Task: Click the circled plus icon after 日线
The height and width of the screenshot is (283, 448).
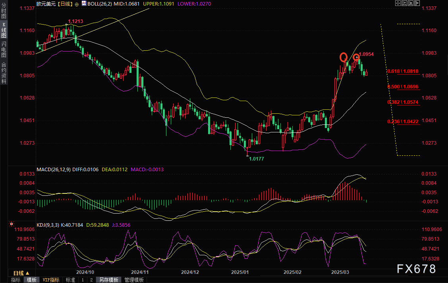Action: [x=77, y=4]
